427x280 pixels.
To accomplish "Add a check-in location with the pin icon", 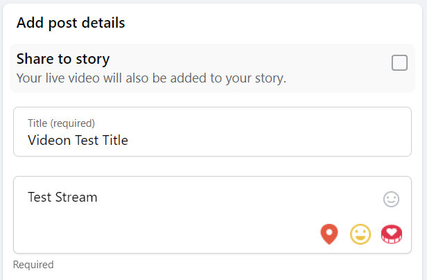I will tap(329, 234).
